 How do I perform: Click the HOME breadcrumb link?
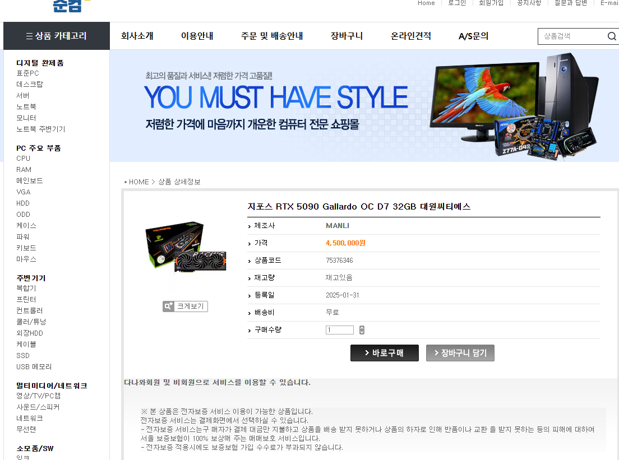click(x=138, y=182)
